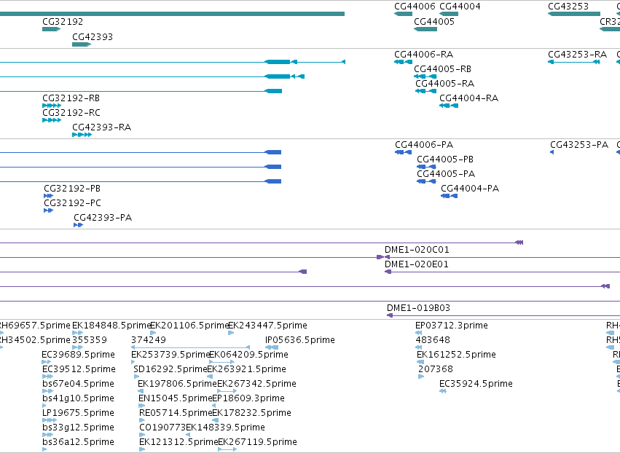Select the CG32192-PC protein arrows

[x=48, y=210]
